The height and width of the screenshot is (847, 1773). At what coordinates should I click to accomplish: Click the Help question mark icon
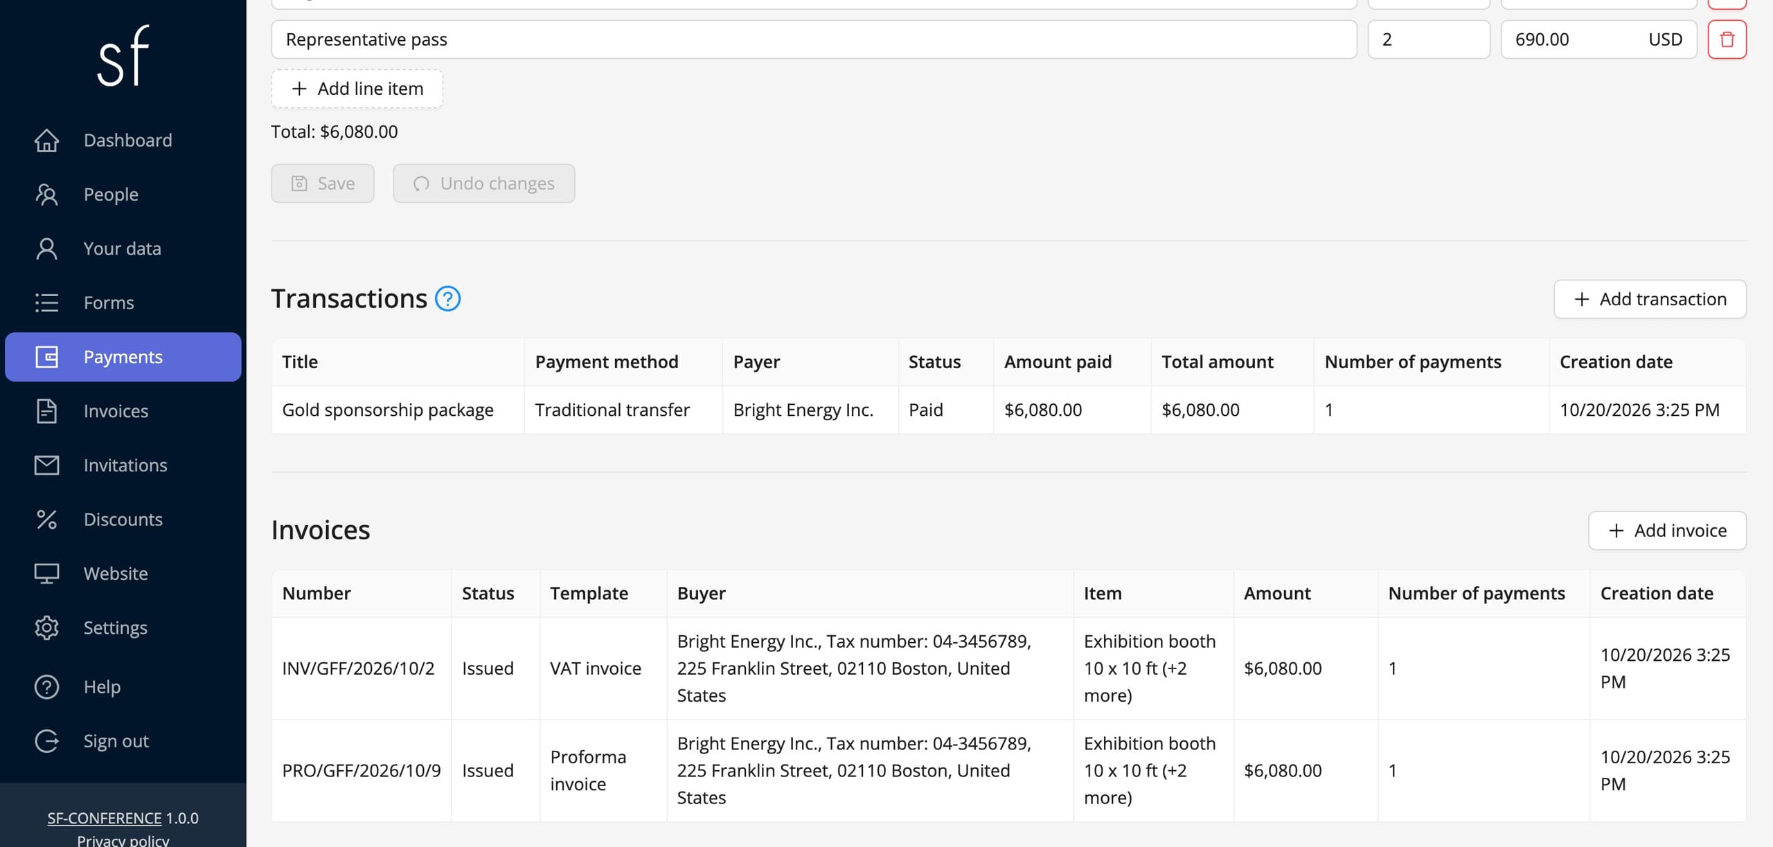tap(46, 687)
